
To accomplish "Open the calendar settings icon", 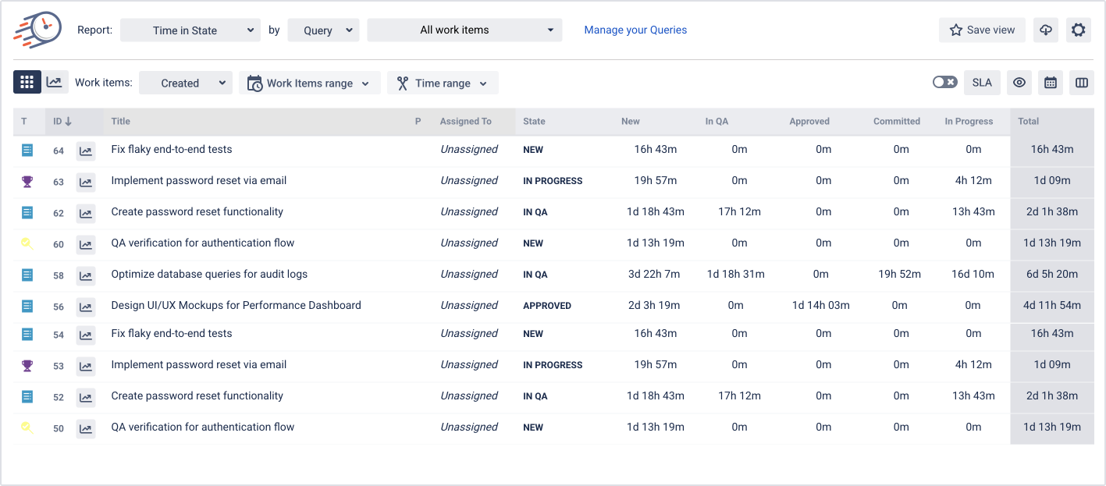I will point(1051,83).
